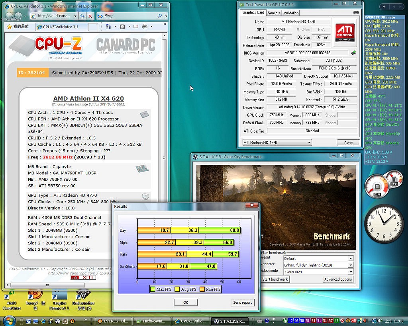Click the volume speaker tray icon
Image resolution: width=408 pixels, height=326 pixels.
pyautogui.click(x=380, y=321)
